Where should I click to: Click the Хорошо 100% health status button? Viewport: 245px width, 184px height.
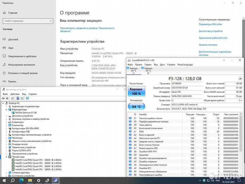pos(136,91)
